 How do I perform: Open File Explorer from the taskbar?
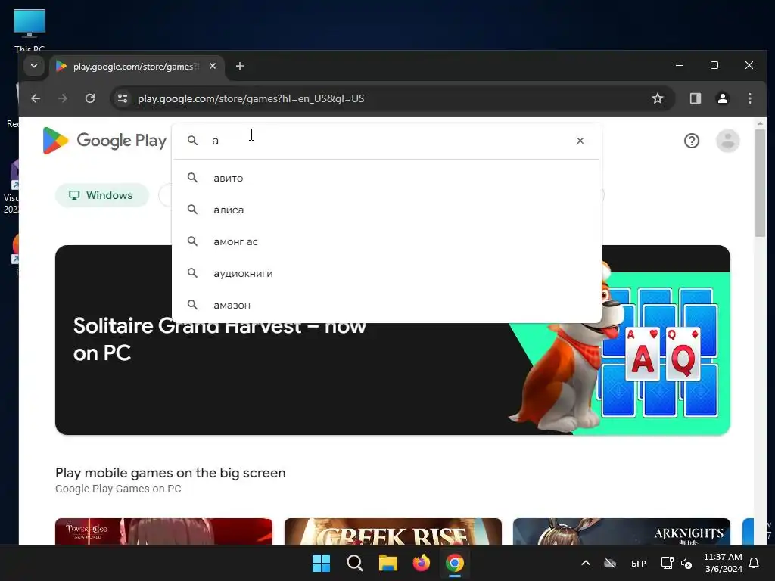pyautogui.click(x=388, y=563)
